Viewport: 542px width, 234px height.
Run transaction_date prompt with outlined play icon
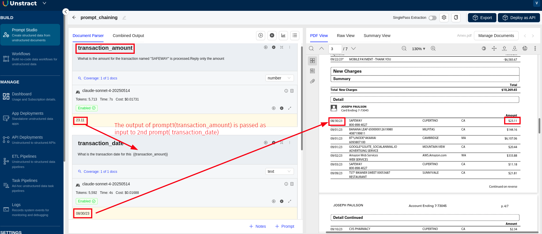coord(266,143)
